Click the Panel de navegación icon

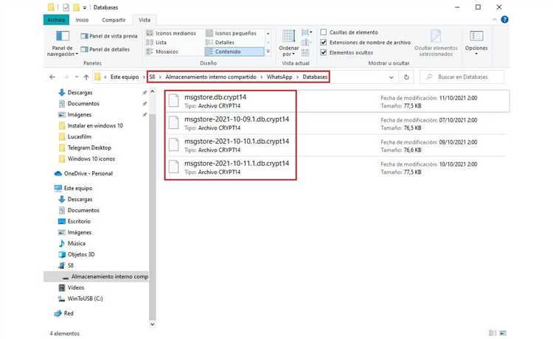point(62,38)
